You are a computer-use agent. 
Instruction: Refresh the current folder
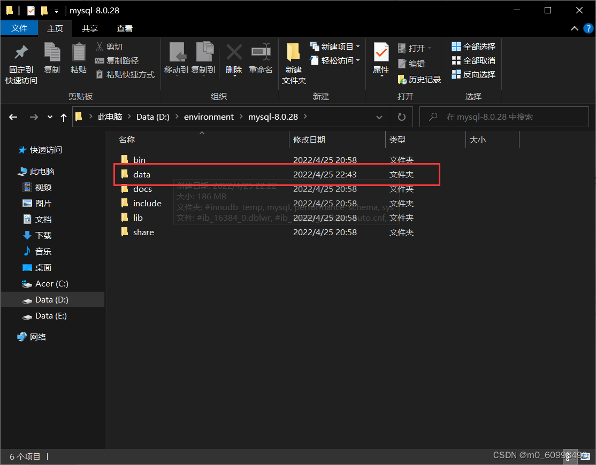401,117
